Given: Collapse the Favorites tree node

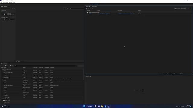Looking at the screenshot, I should coord(1,10).
